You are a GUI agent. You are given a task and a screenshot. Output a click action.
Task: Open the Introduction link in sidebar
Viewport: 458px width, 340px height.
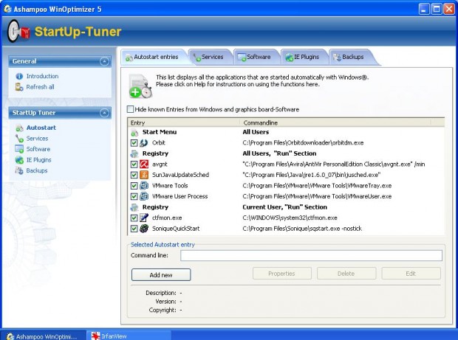click(x=42, y=77)
